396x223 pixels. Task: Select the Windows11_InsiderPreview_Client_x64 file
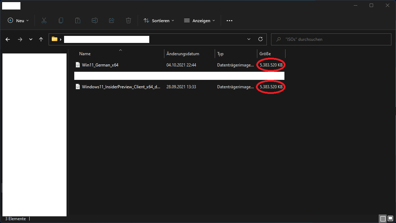coord(121,87)
